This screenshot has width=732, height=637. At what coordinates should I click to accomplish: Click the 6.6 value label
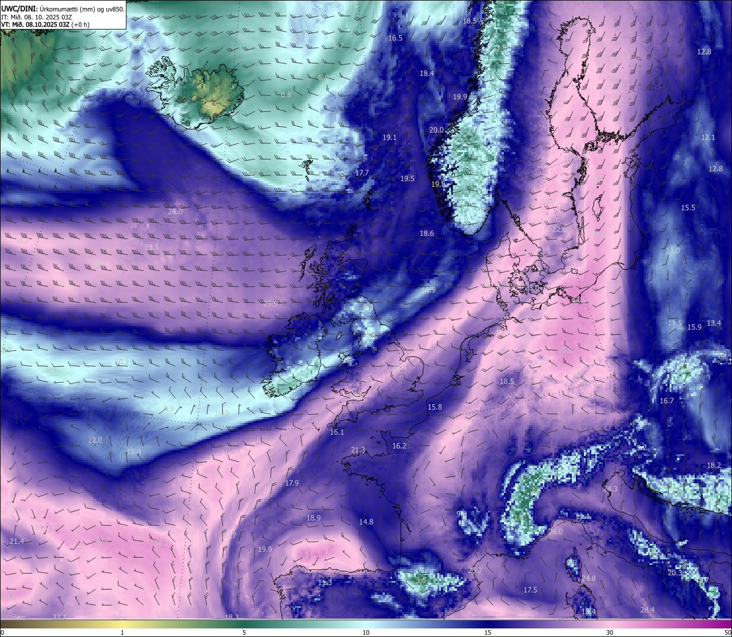pos(323,77)
